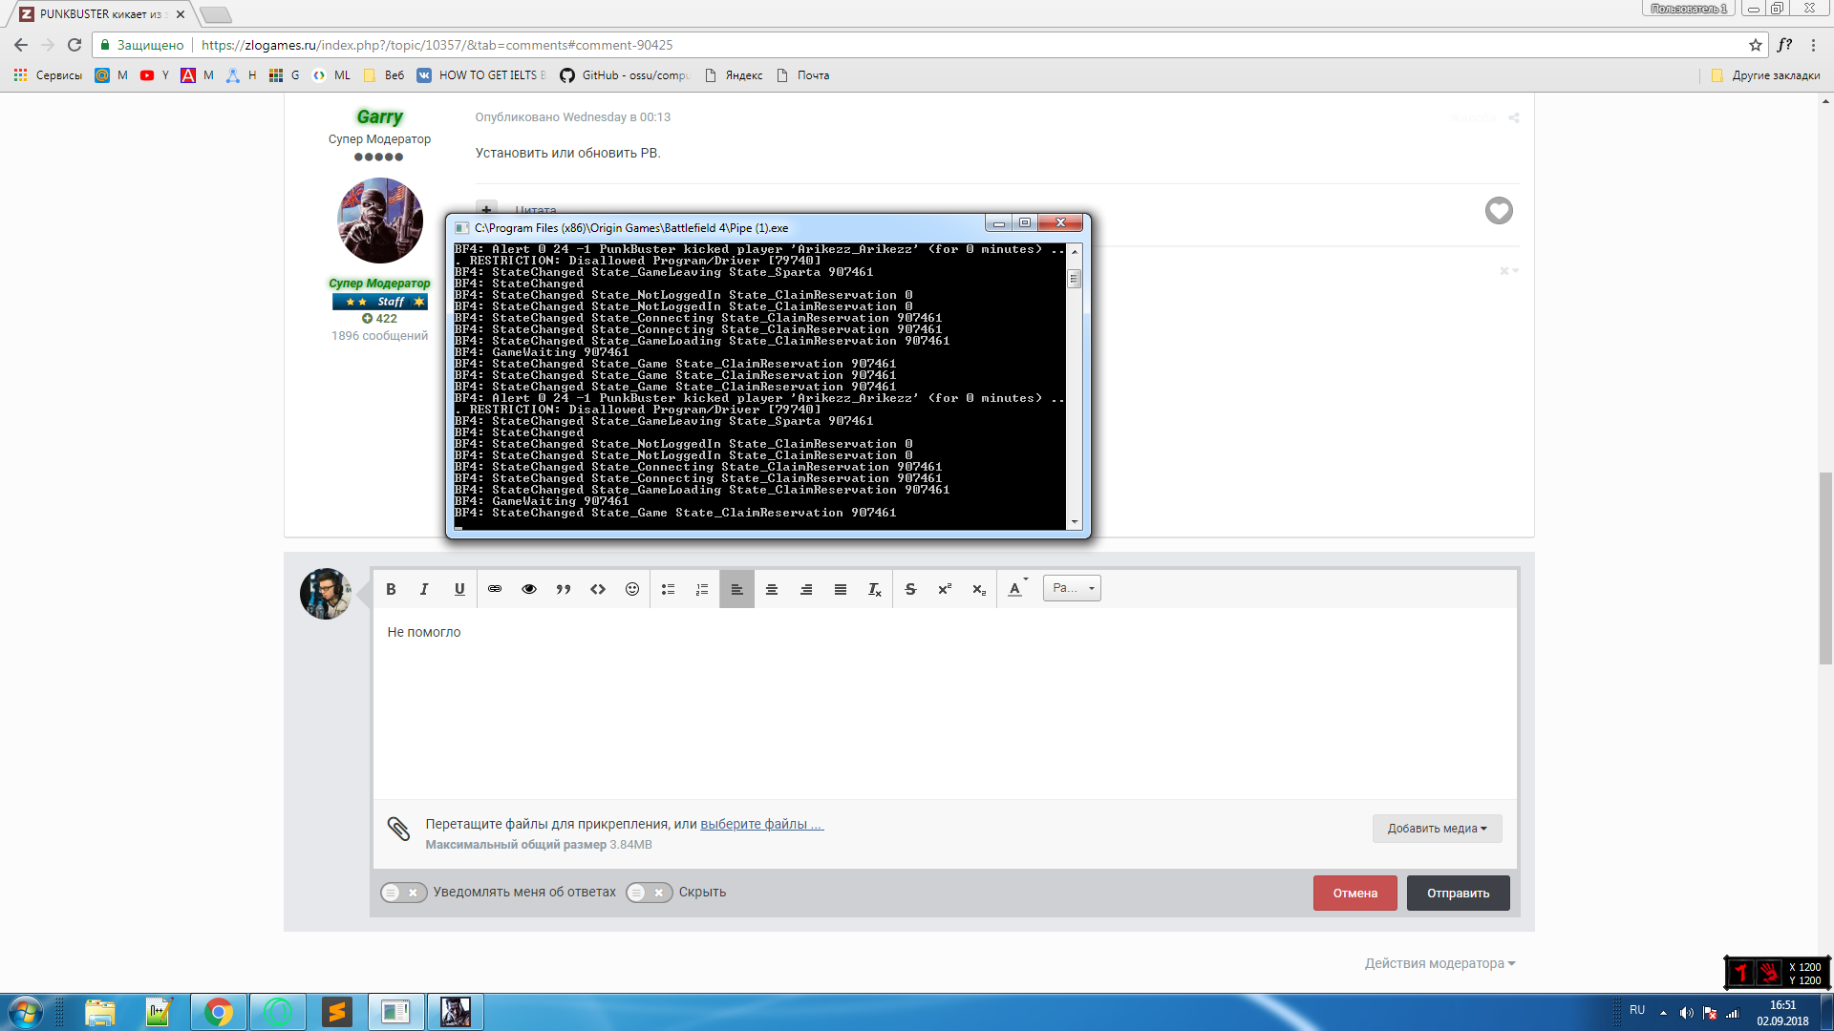Open the Garry username profile link
The width and height of the screenshot is (1834, 1031).
379,116
